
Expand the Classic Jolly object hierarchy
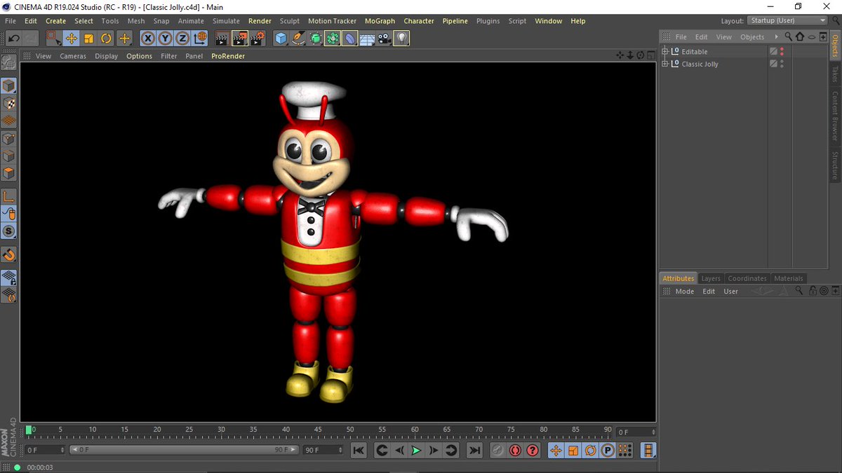[x=665, y=64]
